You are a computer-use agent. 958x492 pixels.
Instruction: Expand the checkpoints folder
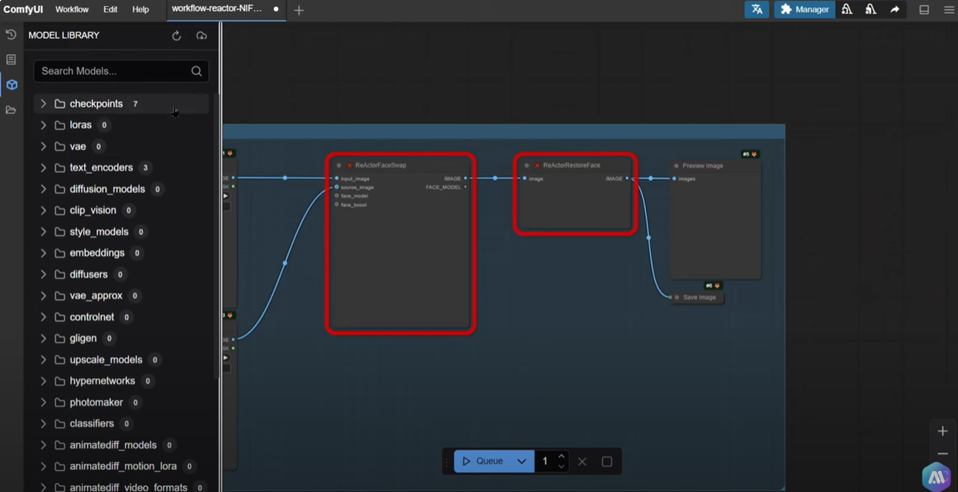[43, 103]
